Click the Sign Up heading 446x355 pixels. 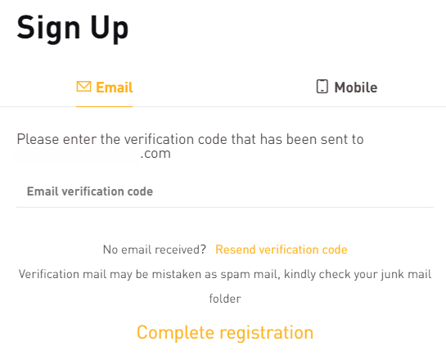click(x=73, y=29)
